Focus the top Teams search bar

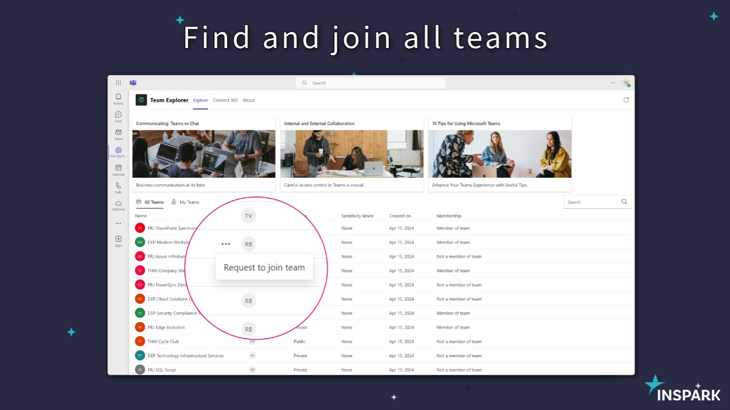click(370, 83)
